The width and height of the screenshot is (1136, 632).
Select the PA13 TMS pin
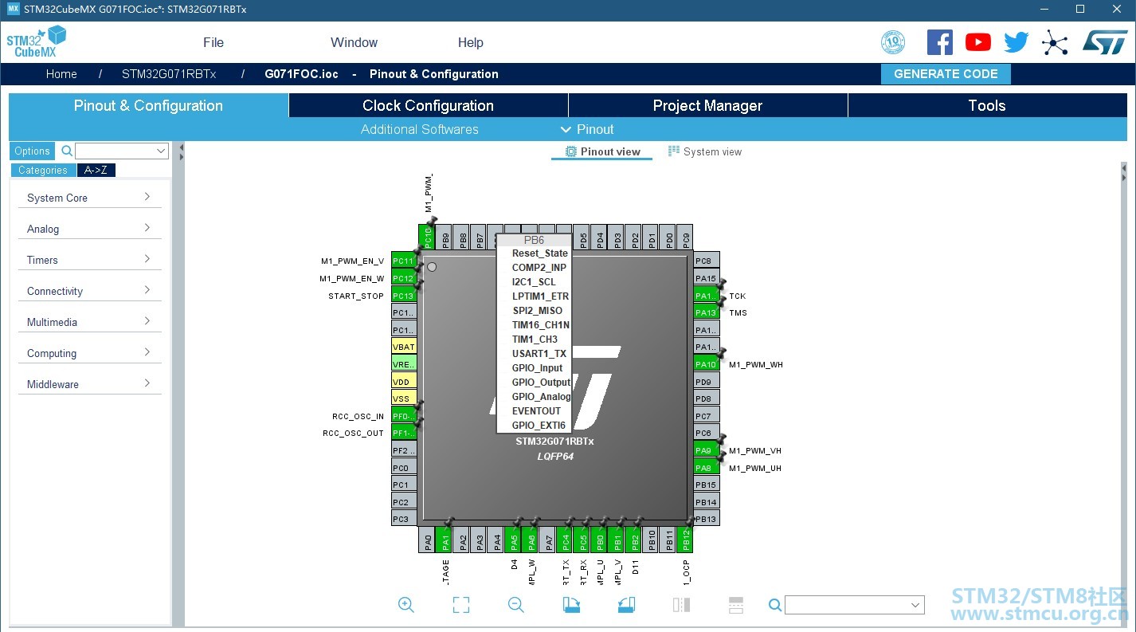pos(707,312)
